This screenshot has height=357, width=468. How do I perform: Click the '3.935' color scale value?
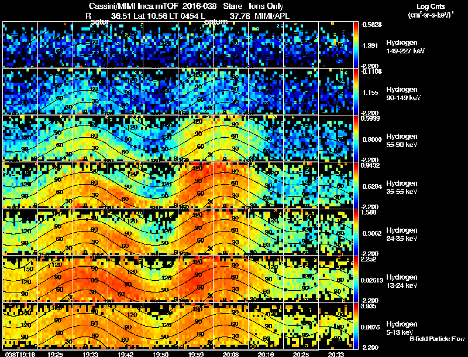tap(369, 306)
